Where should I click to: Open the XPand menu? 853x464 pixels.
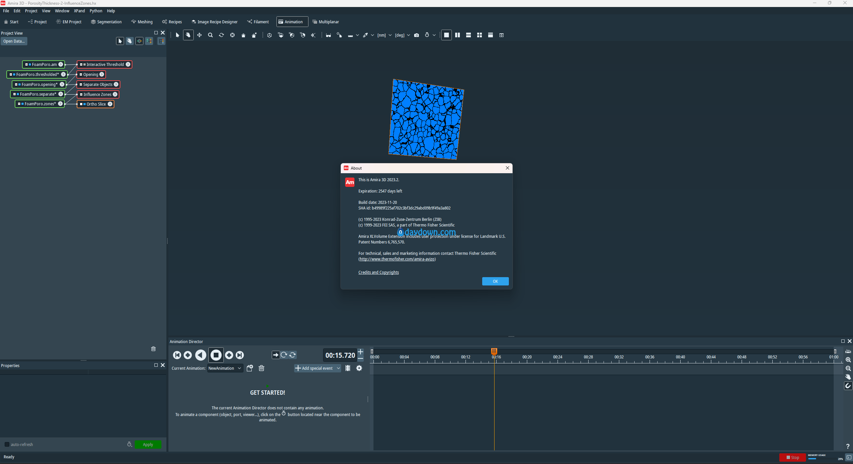pos(79,11)
